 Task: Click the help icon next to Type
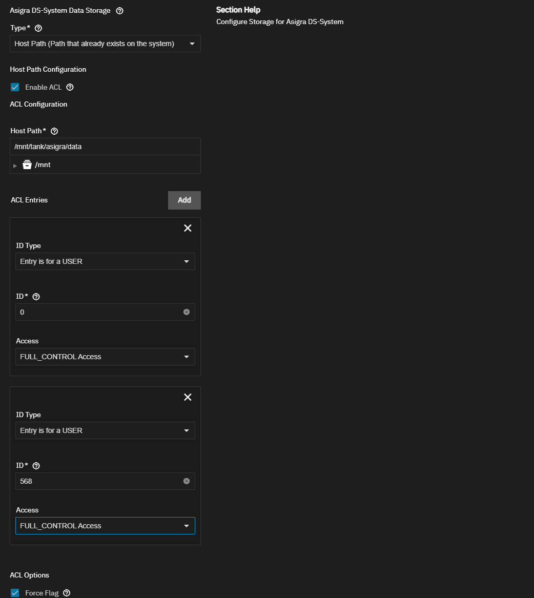38,28
